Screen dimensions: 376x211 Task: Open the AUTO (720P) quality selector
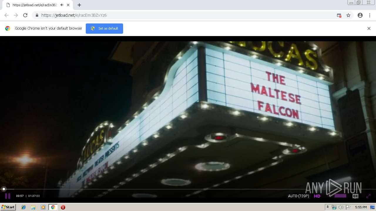pyautogui.click(x=298, y=196)
